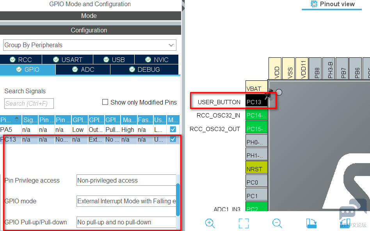Image resolution: width=370 pixels, height=231 pixels.
Task: Open the NVIC configuration tab
Action: point(157,59)
